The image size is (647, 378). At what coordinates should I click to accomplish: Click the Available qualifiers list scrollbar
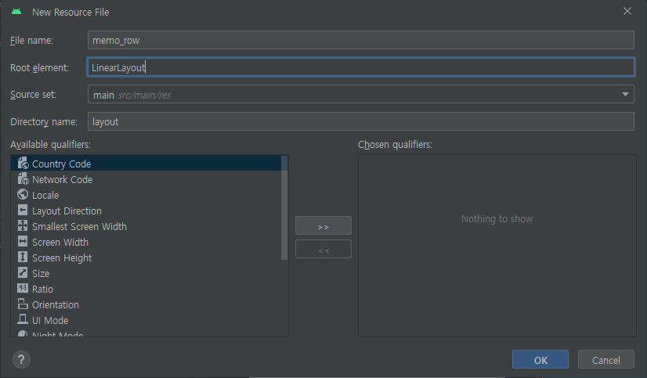[284, 207]
